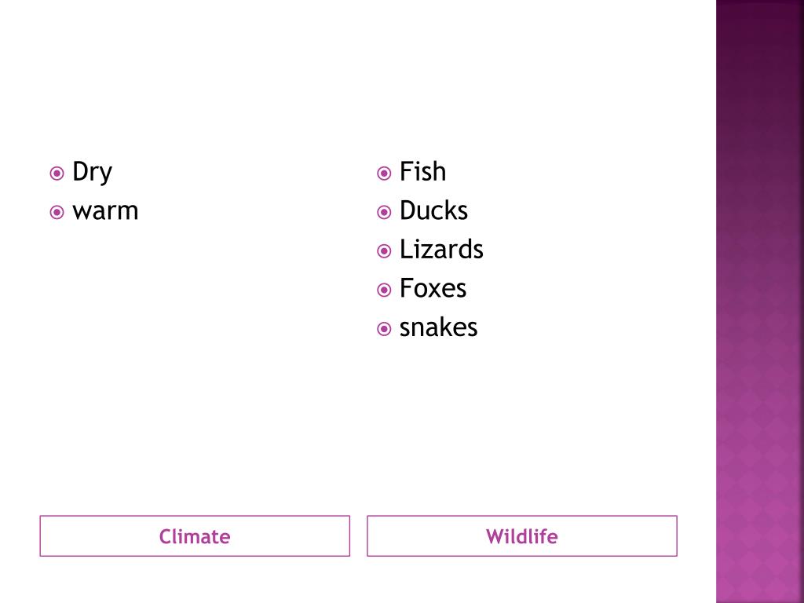Click the bullet icon beside snakes
This screenshot has height=603, width=804.
[384, 329]
